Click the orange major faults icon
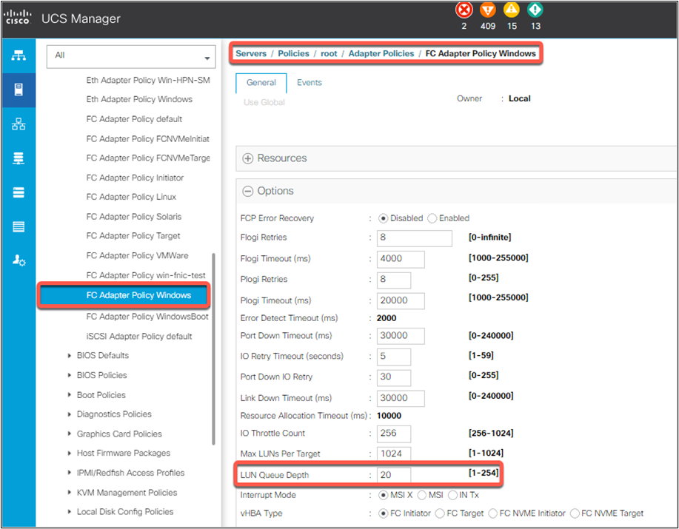The image size is (679, 529). click(488, 10)
